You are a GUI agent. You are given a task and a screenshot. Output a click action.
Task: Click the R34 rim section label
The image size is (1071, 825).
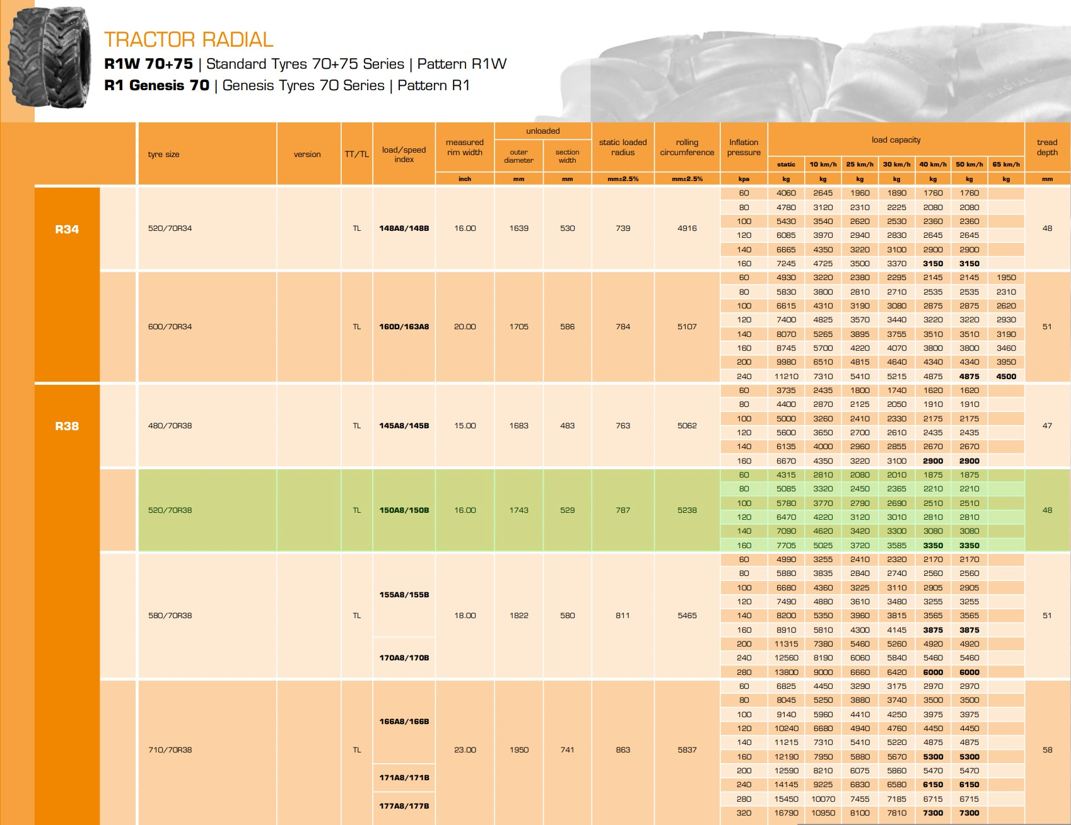coord(67,230)
